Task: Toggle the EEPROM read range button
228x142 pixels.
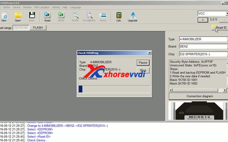Action: [21, 28]
